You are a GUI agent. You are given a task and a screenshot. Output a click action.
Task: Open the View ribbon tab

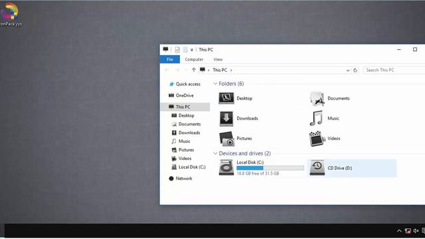(218, 59)
